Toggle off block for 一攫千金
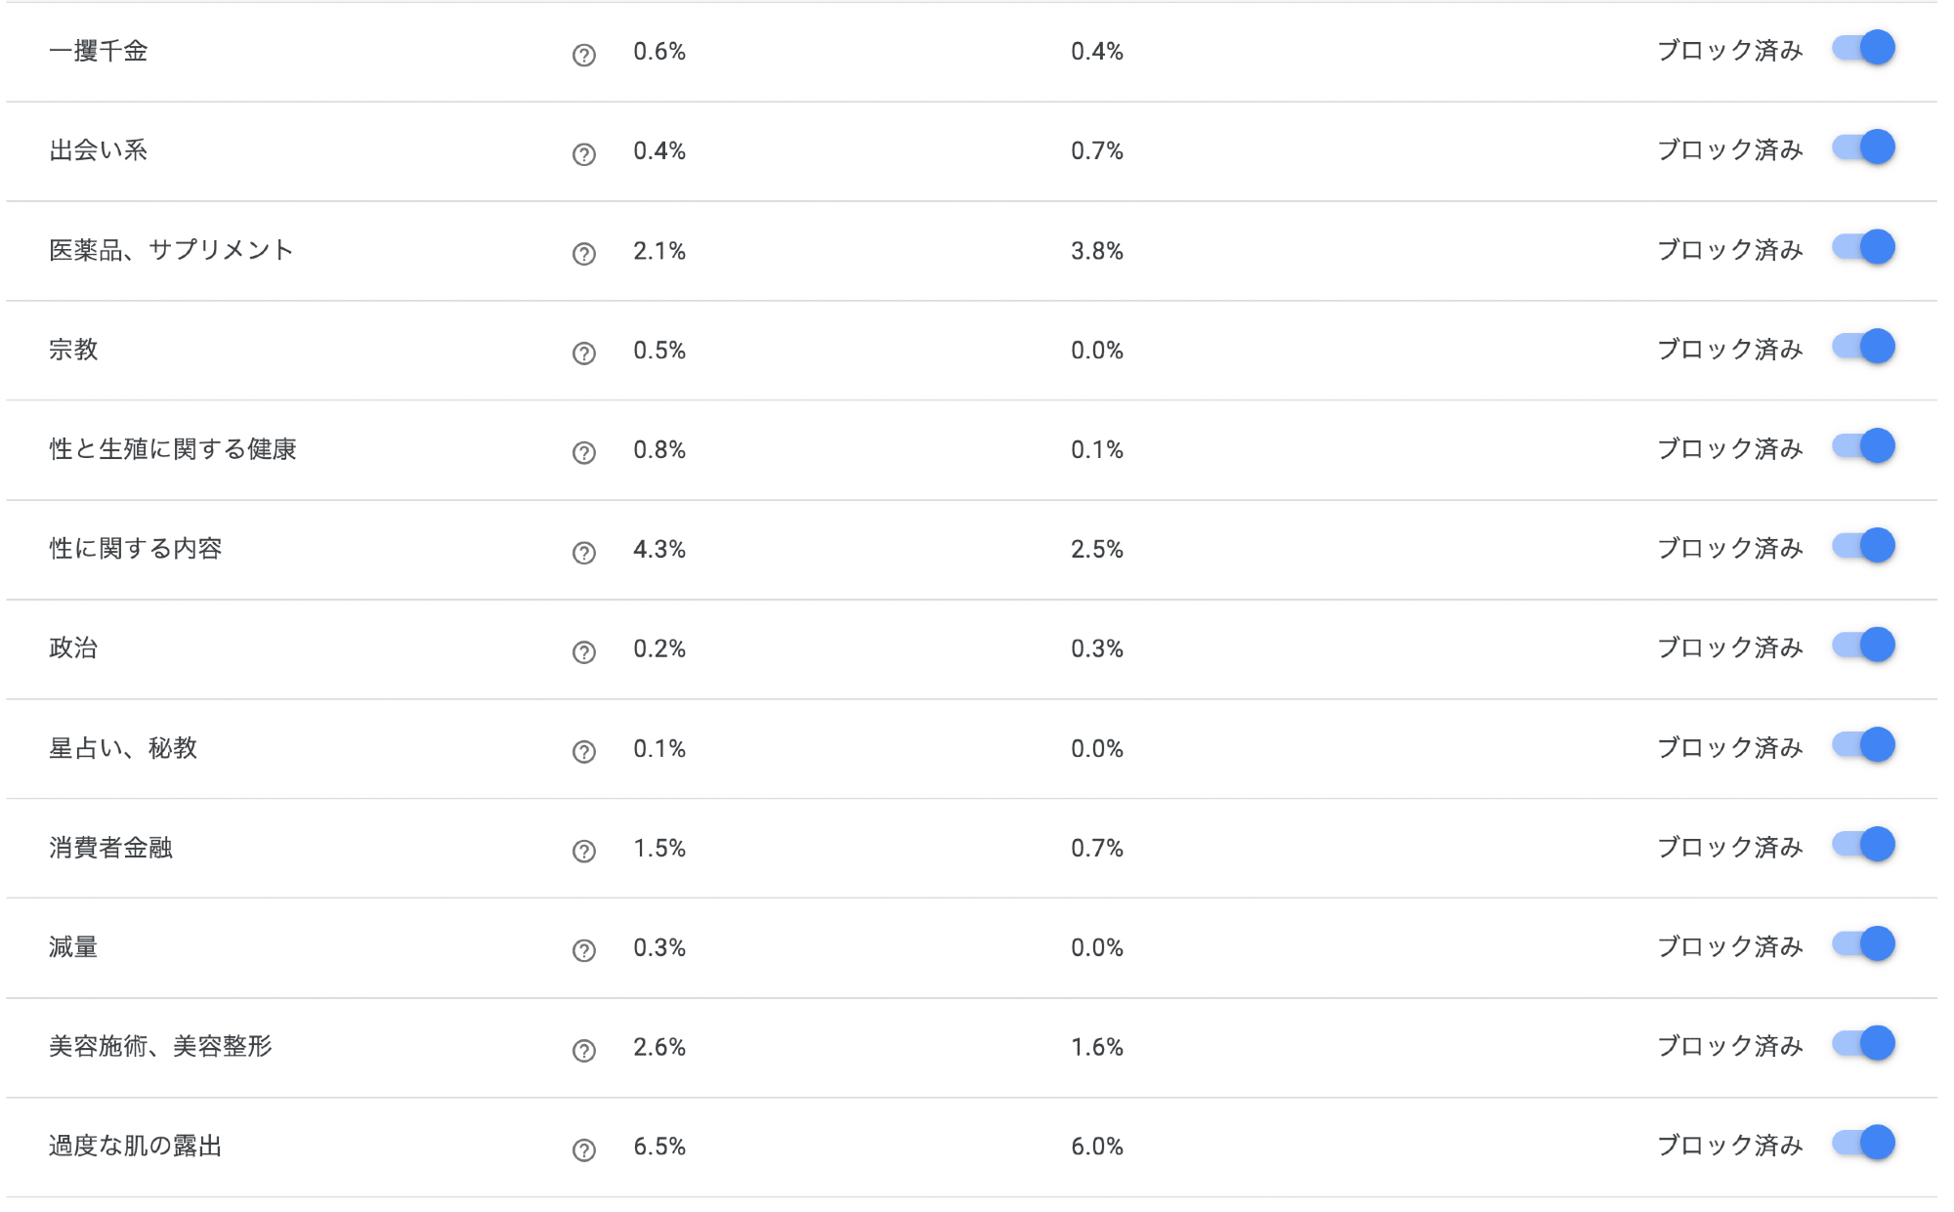This screenshot has width=1954, height=1212. pyautogui.click(x=1863, y=48)
